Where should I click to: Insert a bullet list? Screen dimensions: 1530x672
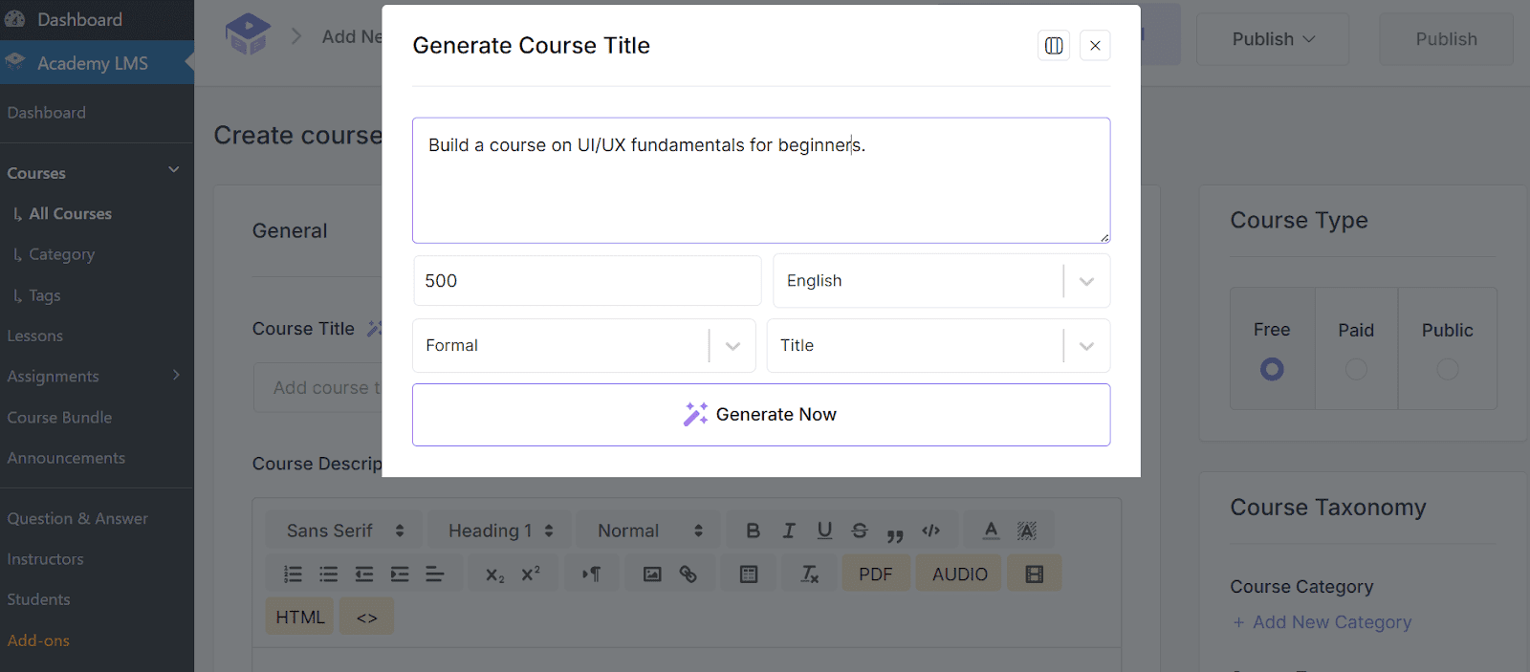[x=328, y=574]
